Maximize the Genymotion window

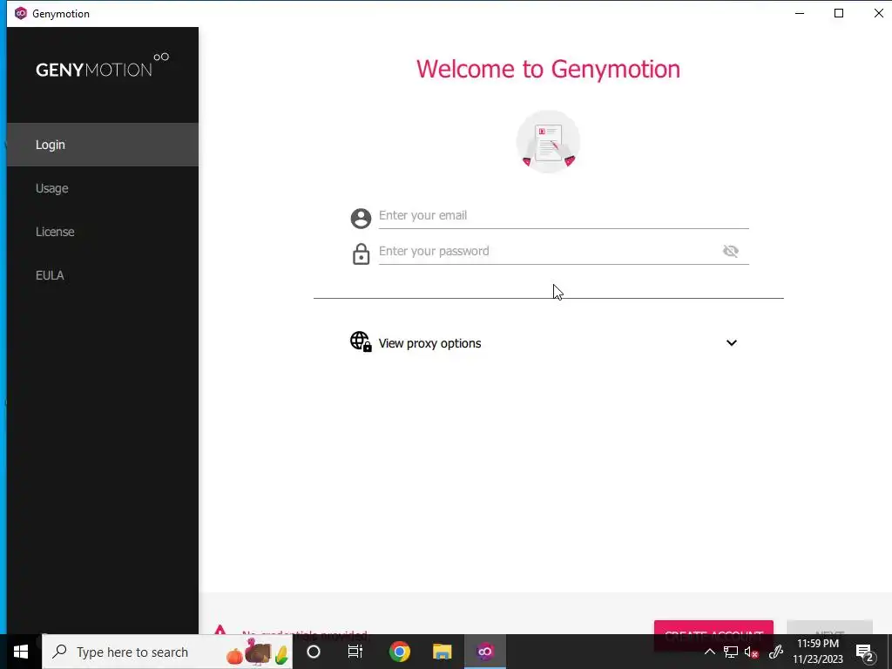[x=839, y=13]
